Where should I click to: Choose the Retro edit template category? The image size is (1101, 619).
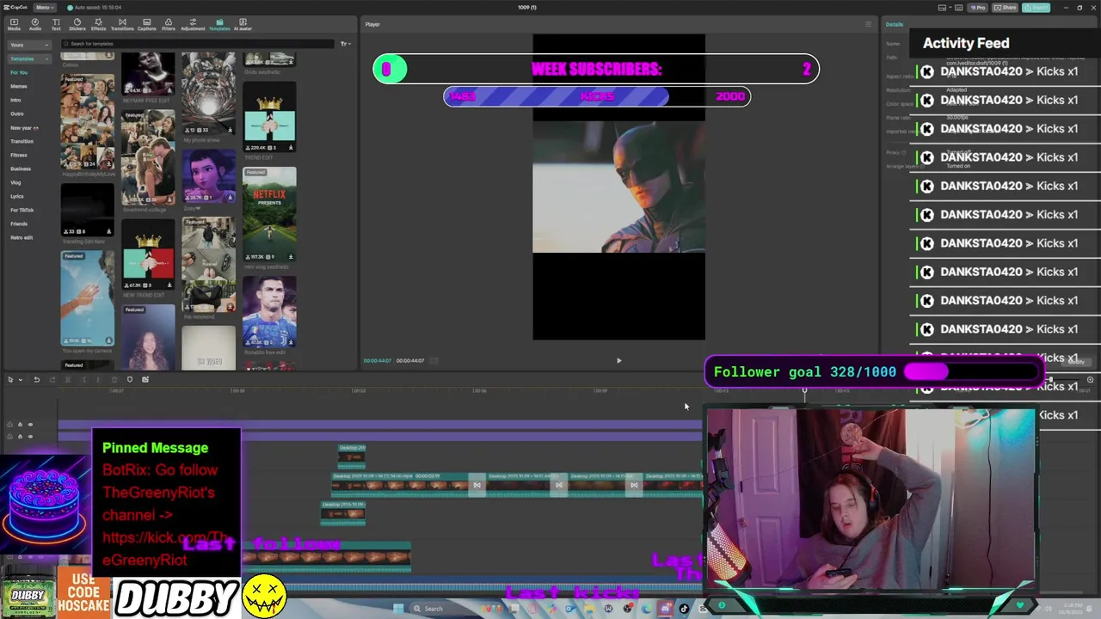click(22, 237)
